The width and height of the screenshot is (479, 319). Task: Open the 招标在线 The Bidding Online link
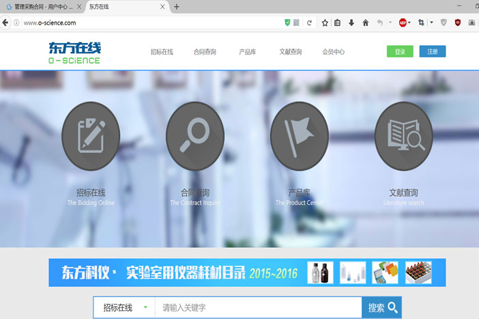91,197
